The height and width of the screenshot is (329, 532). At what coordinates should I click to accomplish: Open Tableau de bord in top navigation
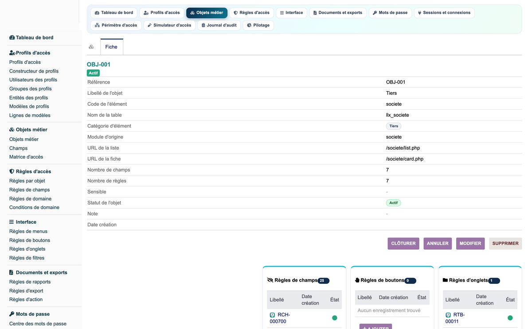pos(114,13)
